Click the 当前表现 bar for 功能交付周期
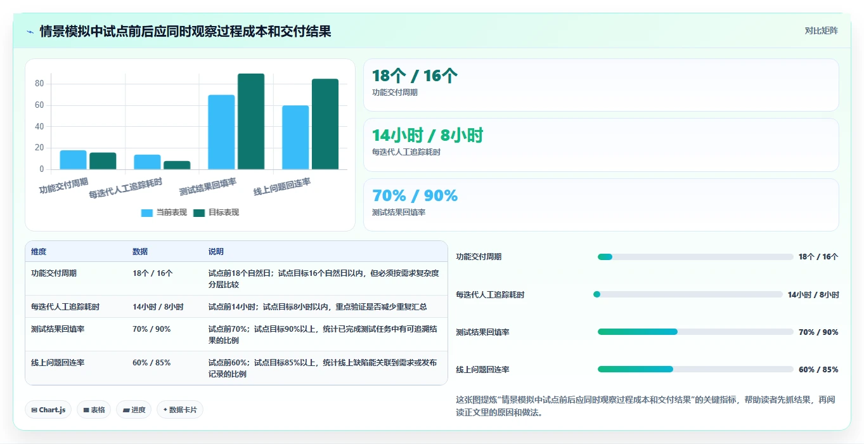The image size is (864, 444). [73, 160]
